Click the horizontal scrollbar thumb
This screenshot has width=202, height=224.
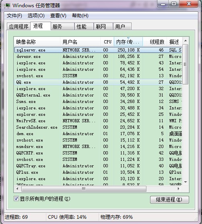pyautogui.click(x=84, y=189)
